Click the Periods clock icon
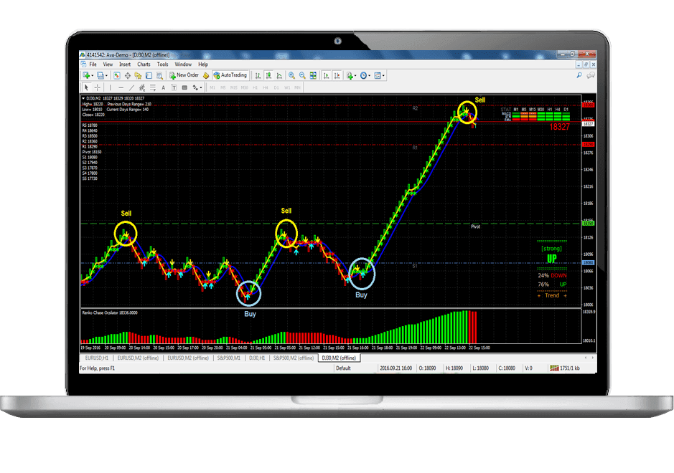This screenshot has width=674, height=473. pos(364,75)
